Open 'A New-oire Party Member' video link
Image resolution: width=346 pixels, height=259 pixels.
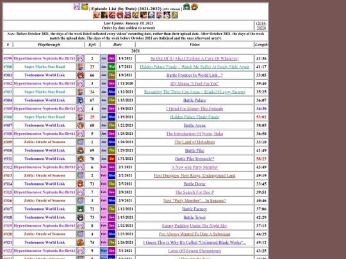pos(195,167)
